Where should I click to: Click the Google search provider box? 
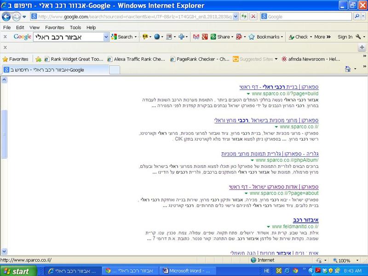coord(306,17)
